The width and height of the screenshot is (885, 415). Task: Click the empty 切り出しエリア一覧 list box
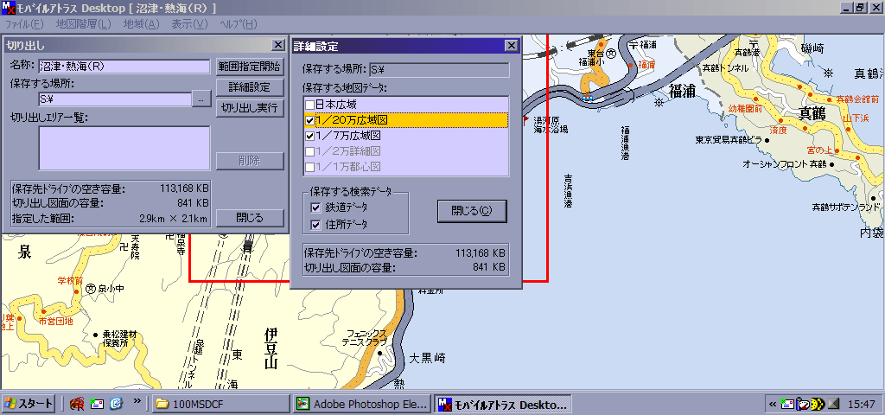point(124,148)
